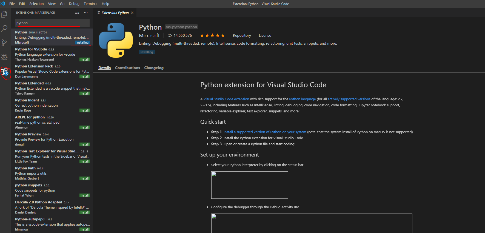Screen dimensions: 485x233
Task: Click the ms-python.python identifier badge
Action: [x=181, y=27]
